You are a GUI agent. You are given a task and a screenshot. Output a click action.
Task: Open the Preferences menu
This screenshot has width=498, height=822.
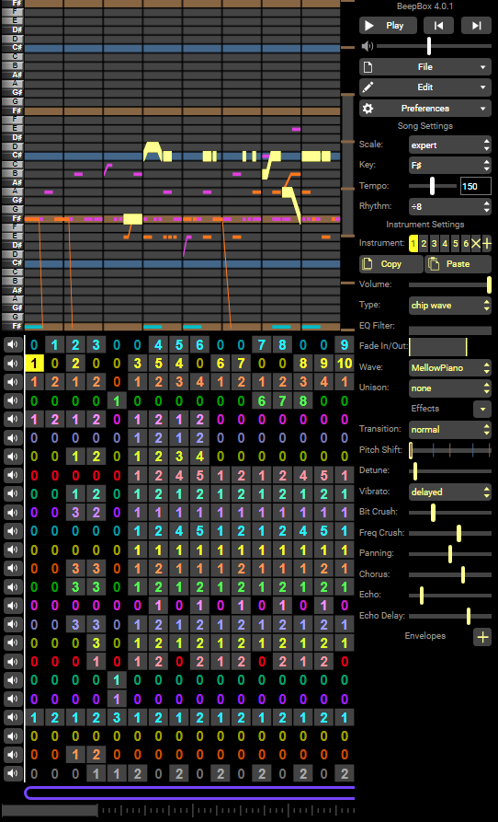coord(425,109)
